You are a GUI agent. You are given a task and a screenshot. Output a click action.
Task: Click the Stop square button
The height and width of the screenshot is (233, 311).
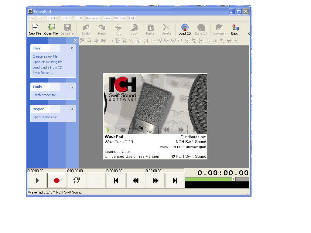click(96, 181)
